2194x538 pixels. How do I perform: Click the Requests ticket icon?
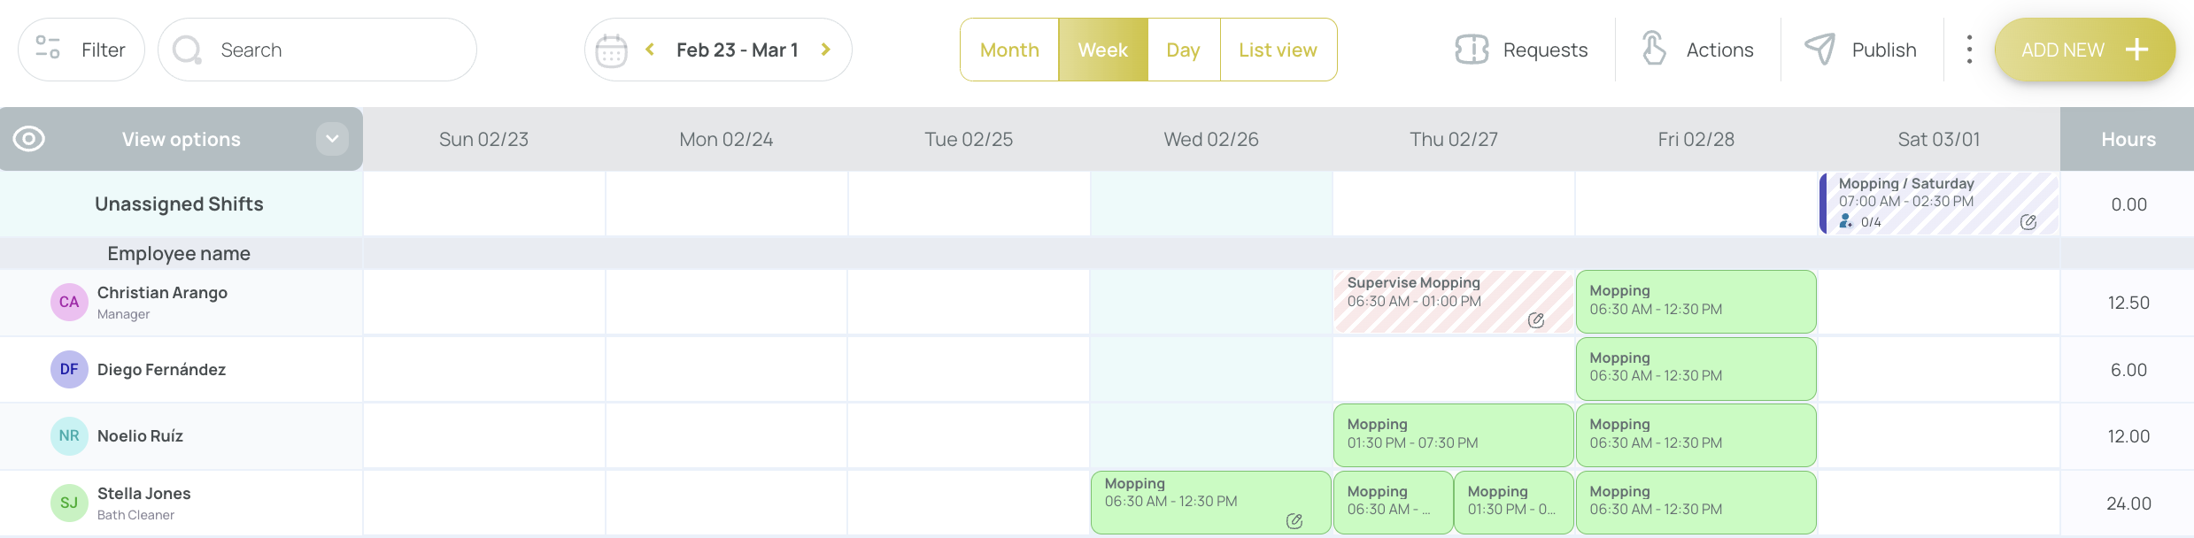click(x=1472, y=50)
